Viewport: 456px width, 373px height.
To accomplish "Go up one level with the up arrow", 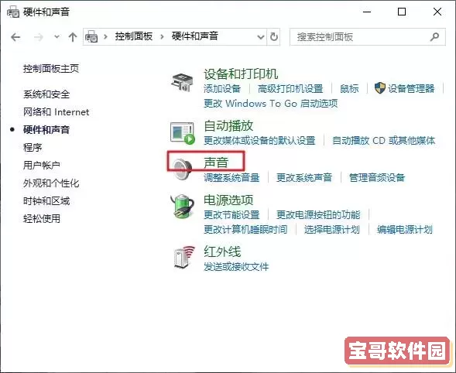I will pos(73,37).
